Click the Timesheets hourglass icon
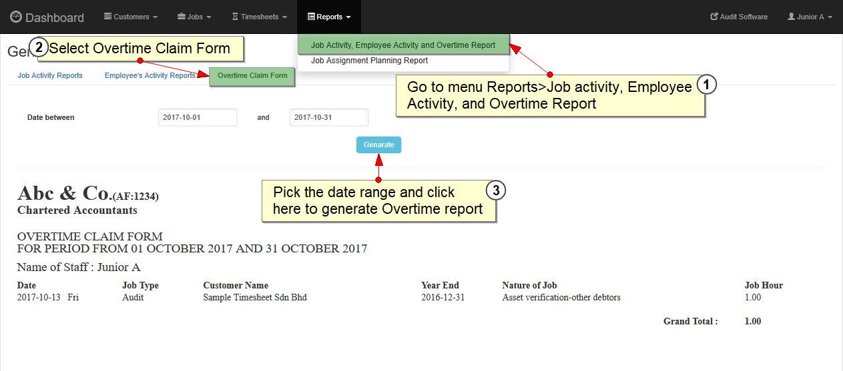 [x=235, y=17]
